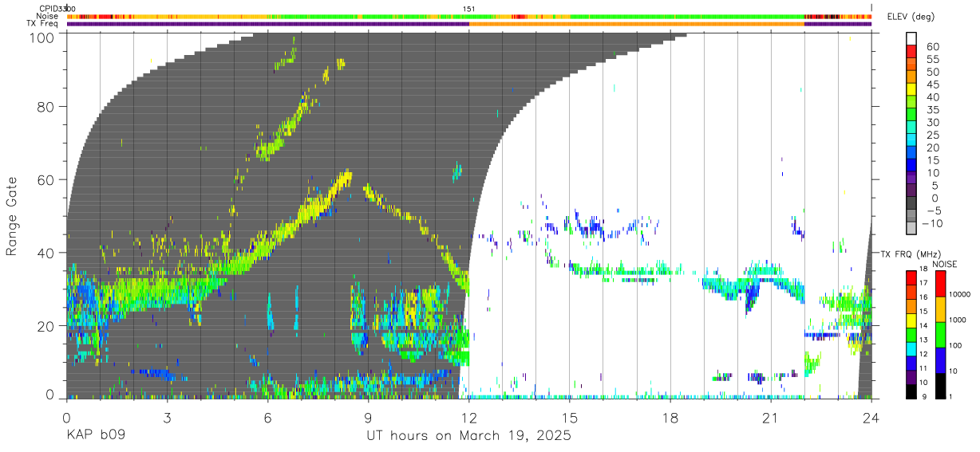Click the '100' tick label on y-axis
980x452 pixels.
(44, 37)
